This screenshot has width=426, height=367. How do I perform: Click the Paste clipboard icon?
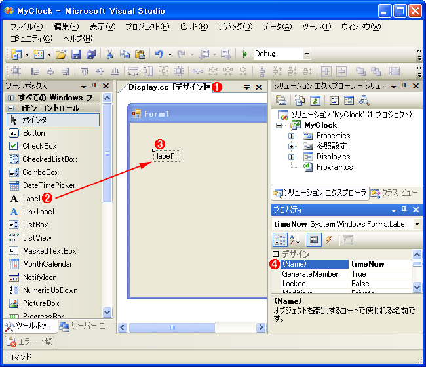tap(140, 54)
